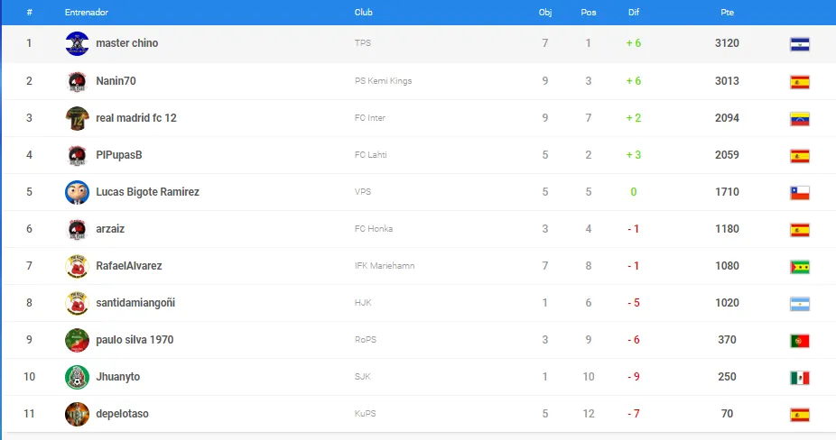Click Nanin70's avatar icon
The width and height of the screenshot is (836, 440).
77,81
